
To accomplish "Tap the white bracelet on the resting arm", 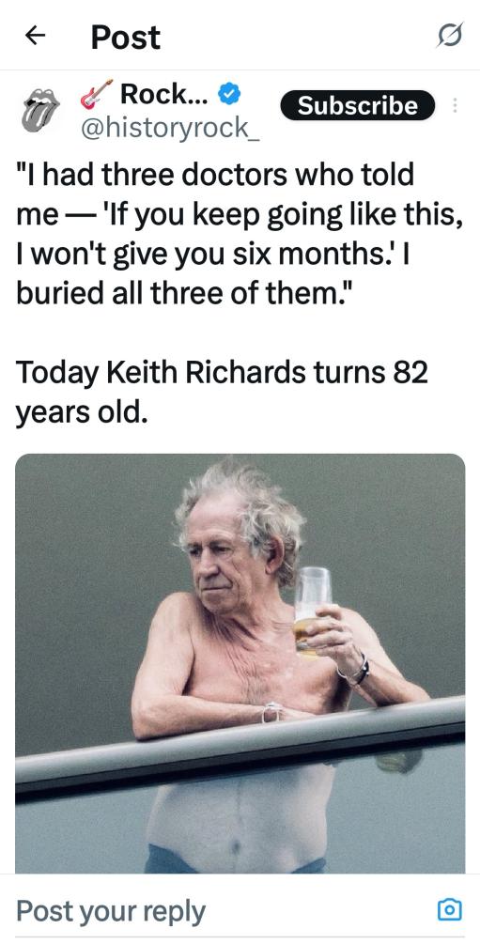I will coord(272,712).
